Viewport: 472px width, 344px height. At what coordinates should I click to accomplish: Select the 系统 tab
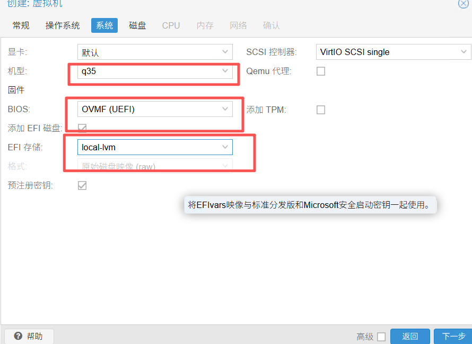(104, 25)
